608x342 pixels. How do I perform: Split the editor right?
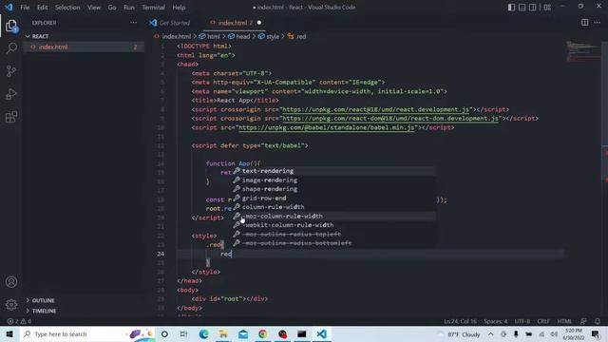[585, 23]
